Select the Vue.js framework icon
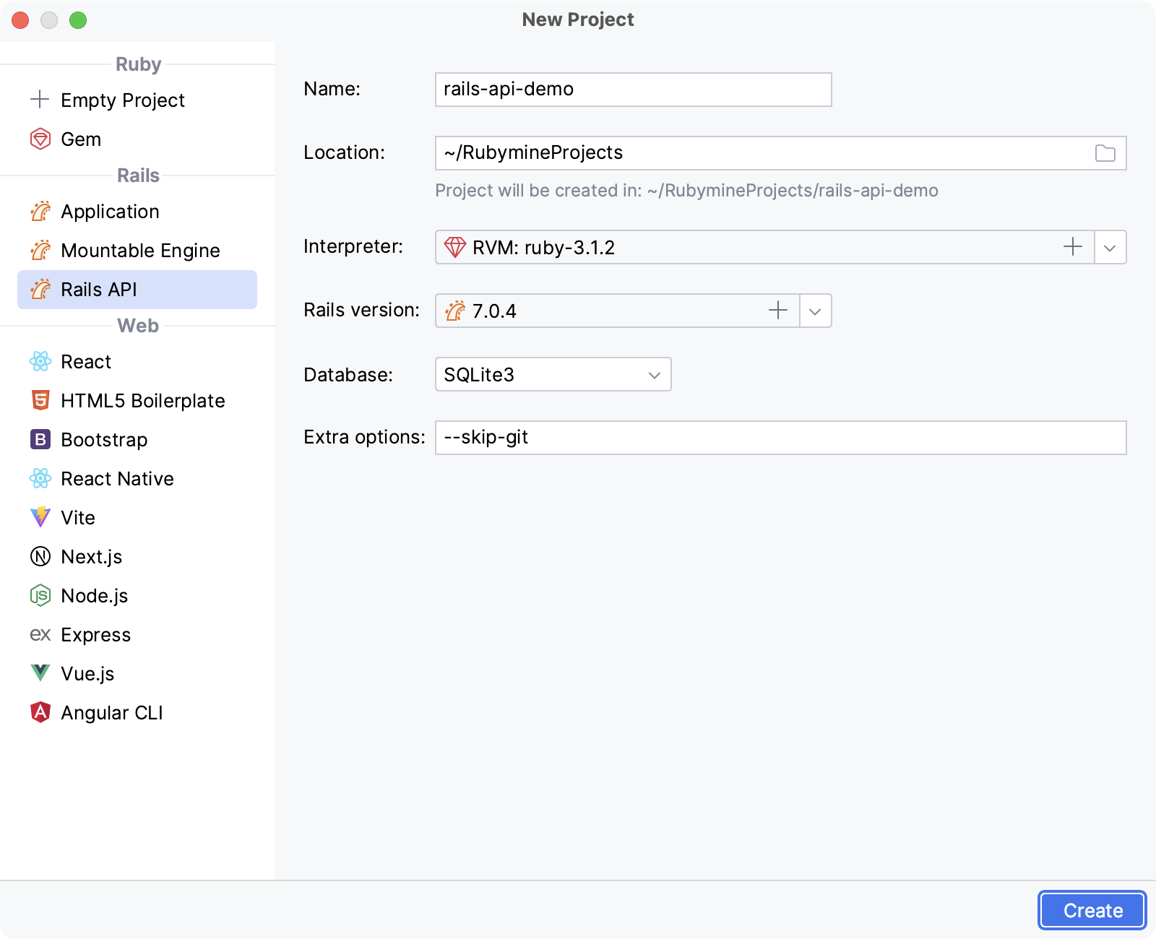 coord(40,673)
